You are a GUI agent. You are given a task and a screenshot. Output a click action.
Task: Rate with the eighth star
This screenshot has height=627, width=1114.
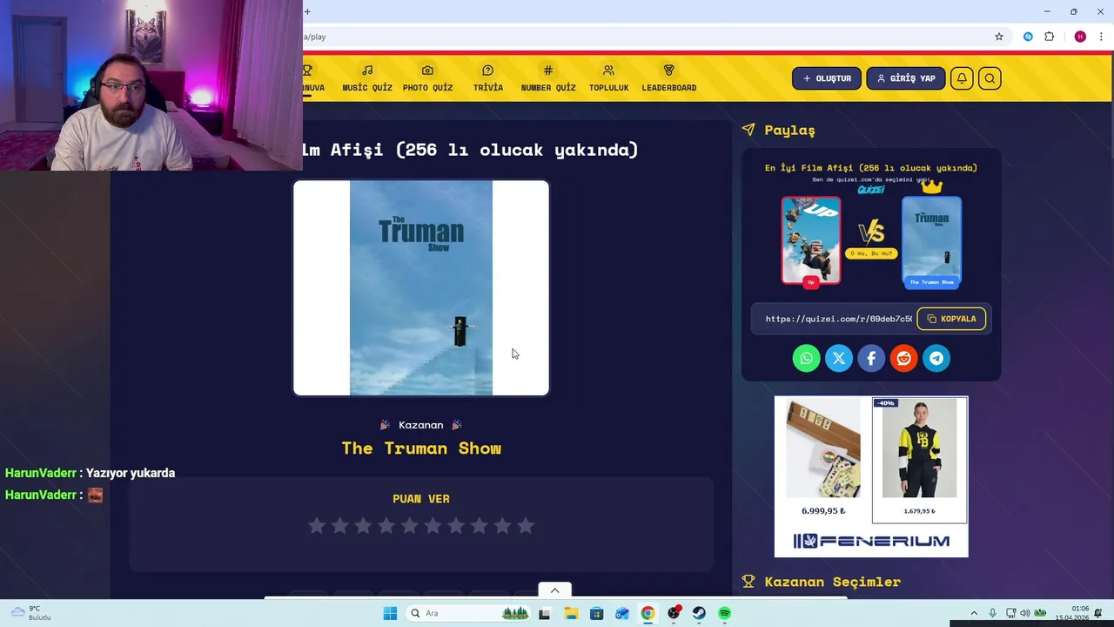tap(480, 526)
